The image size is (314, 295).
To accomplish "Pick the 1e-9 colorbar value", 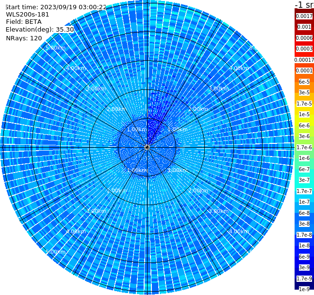I will coord(304,289).
